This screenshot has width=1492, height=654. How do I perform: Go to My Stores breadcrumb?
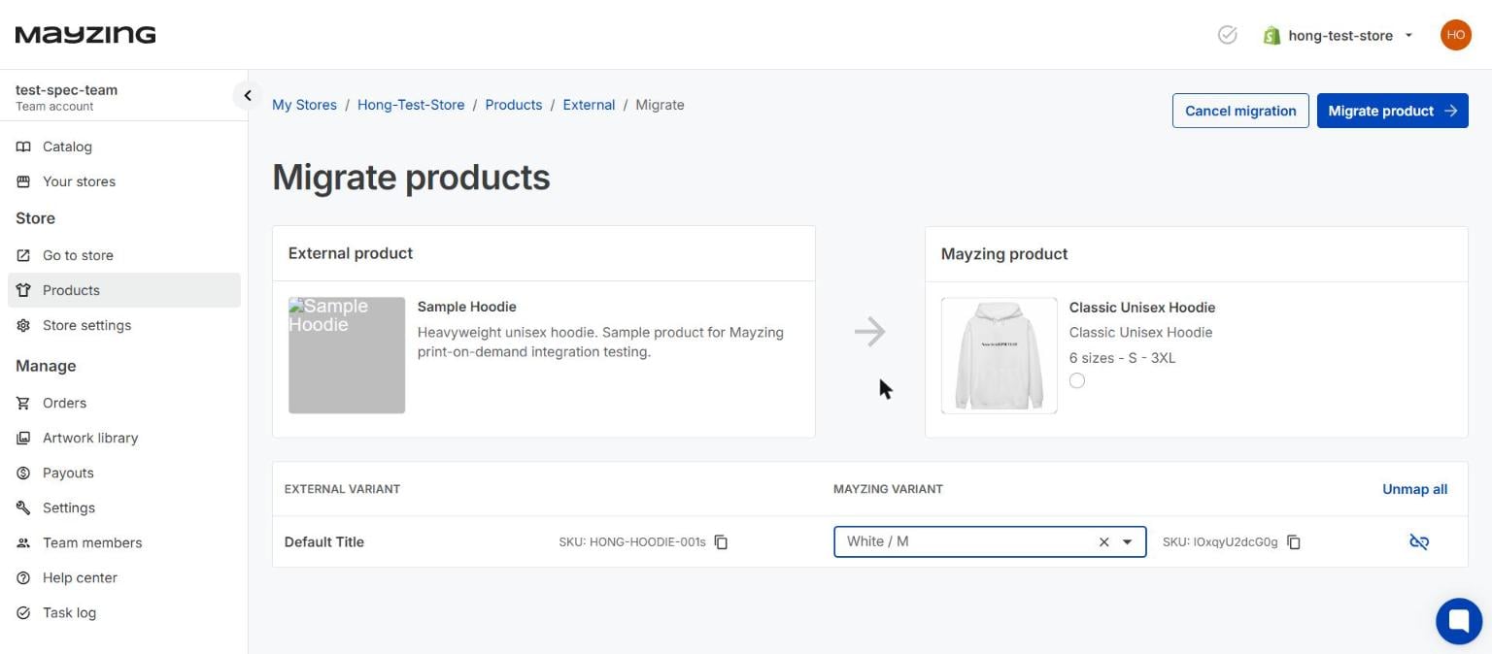(x=304, y=105)
